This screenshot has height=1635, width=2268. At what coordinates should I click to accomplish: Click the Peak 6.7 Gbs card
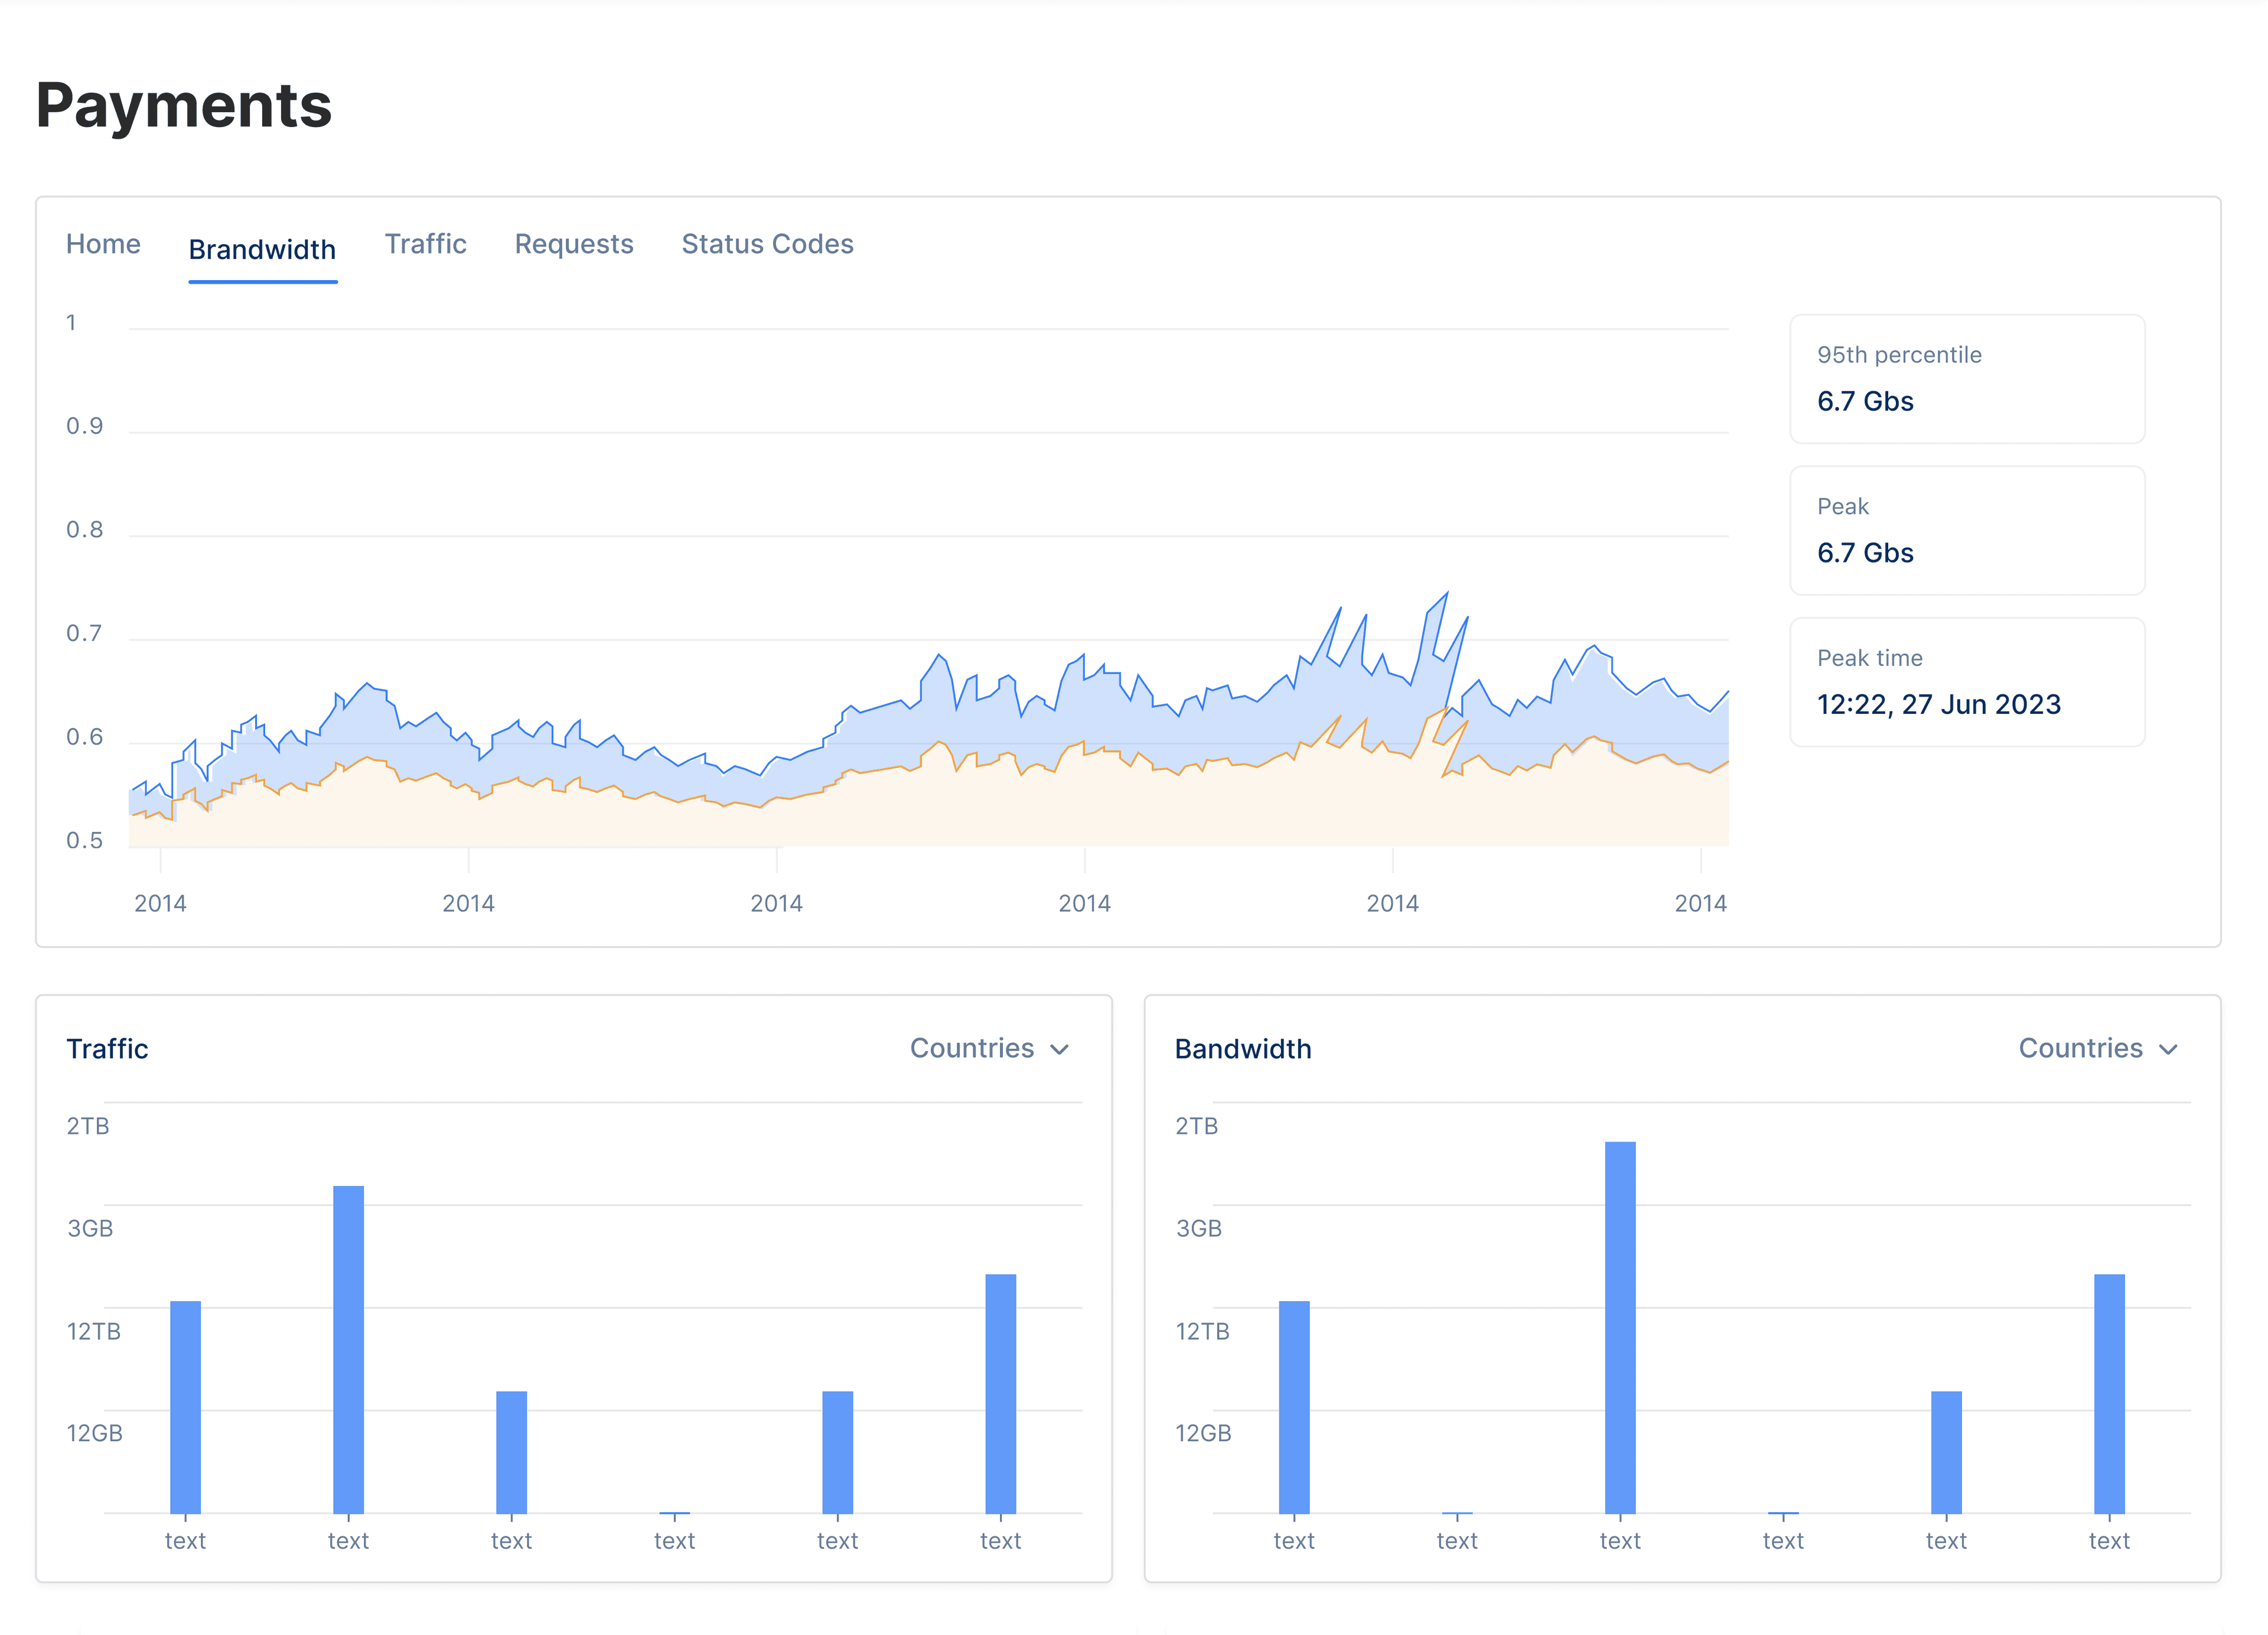[1966, 530]
